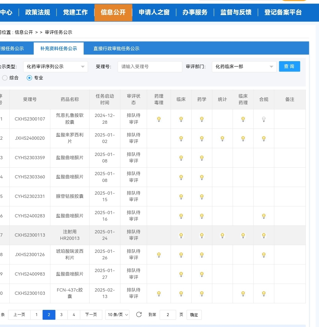Screen dimensions: 319x327
Task: Open the 办事服务 navigation menu
Action: [195, 12]
